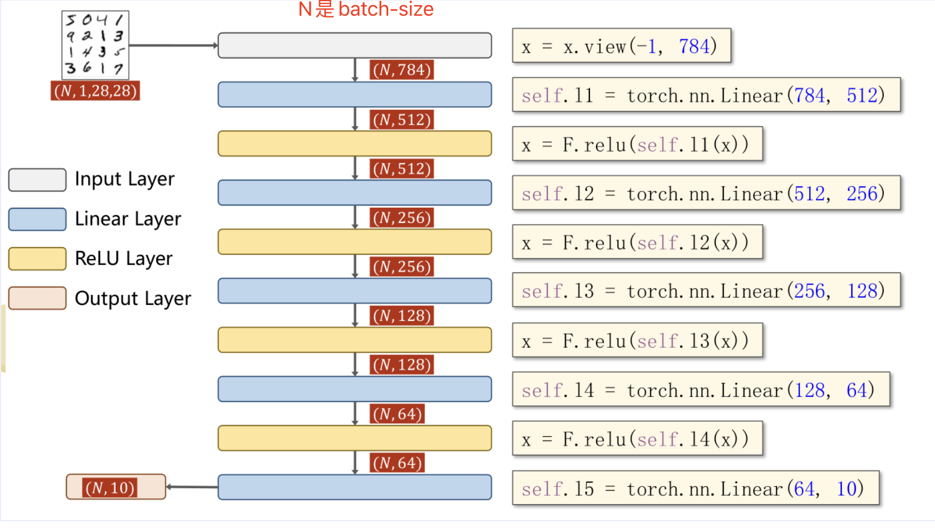Click the 'N是batch-size' title text
Image resolution: width=935 pixels, height=529 pixels.
(366, 10)
